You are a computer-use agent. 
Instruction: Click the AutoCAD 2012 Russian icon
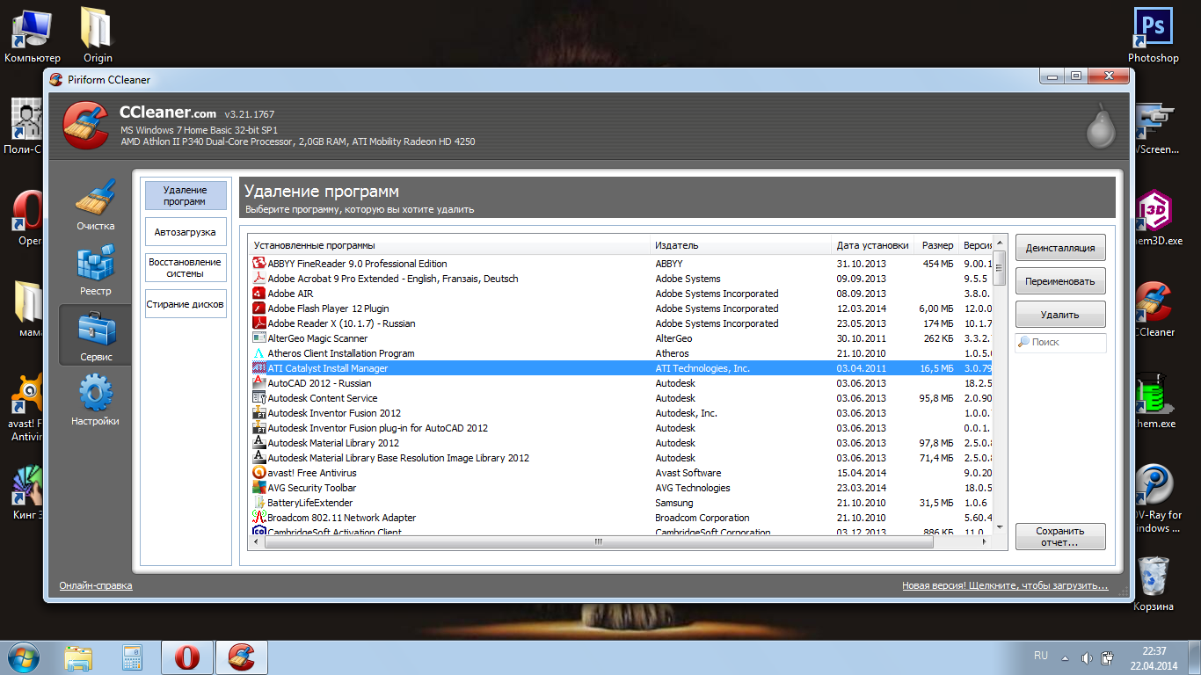tap(259, 383)
